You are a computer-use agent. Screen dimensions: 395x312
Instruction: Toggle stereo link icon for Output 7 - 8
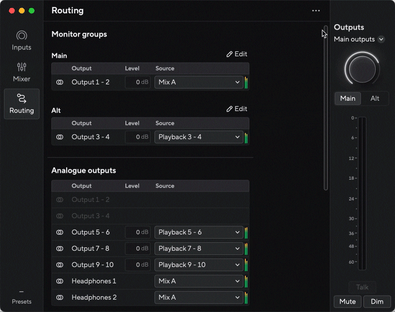(x=60, y=248)
